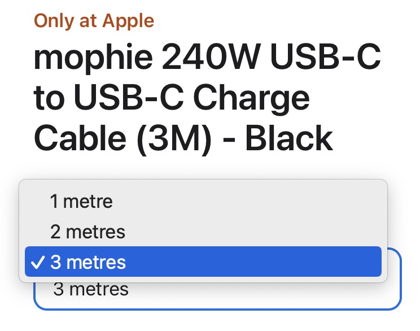Switch cable length to 2 metres
The image size is (420, 331).
pyautogui.click(x=88, y=232)
